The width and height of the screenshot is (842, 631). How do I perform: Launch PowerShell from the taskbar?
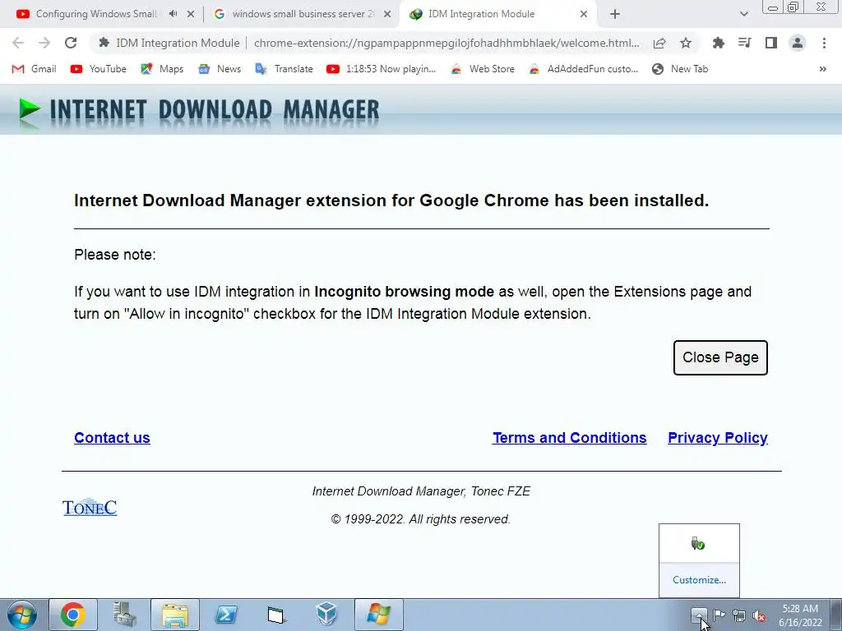tap(226, 615)
